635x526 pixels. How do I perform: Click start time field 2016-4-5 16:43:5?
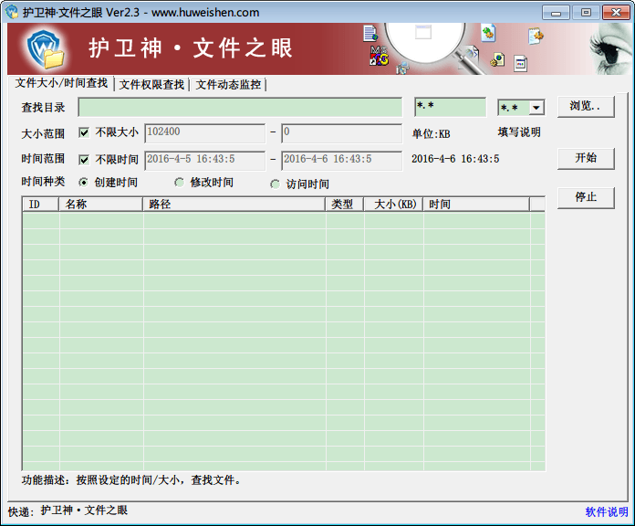point(205,161)
